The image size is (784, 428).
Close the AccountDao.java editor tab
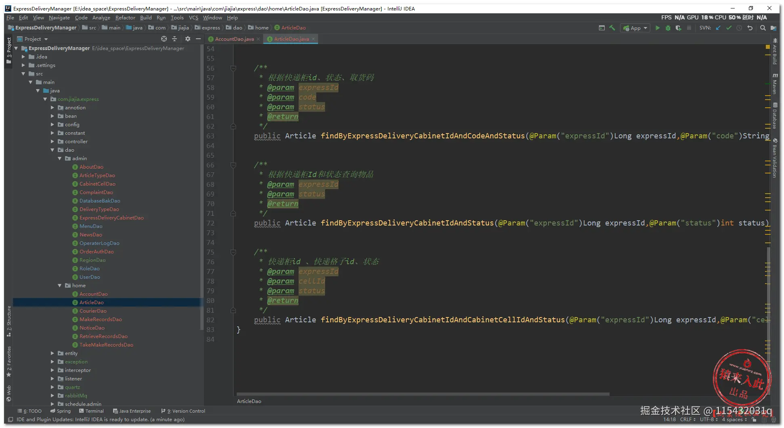coord(259,39)
